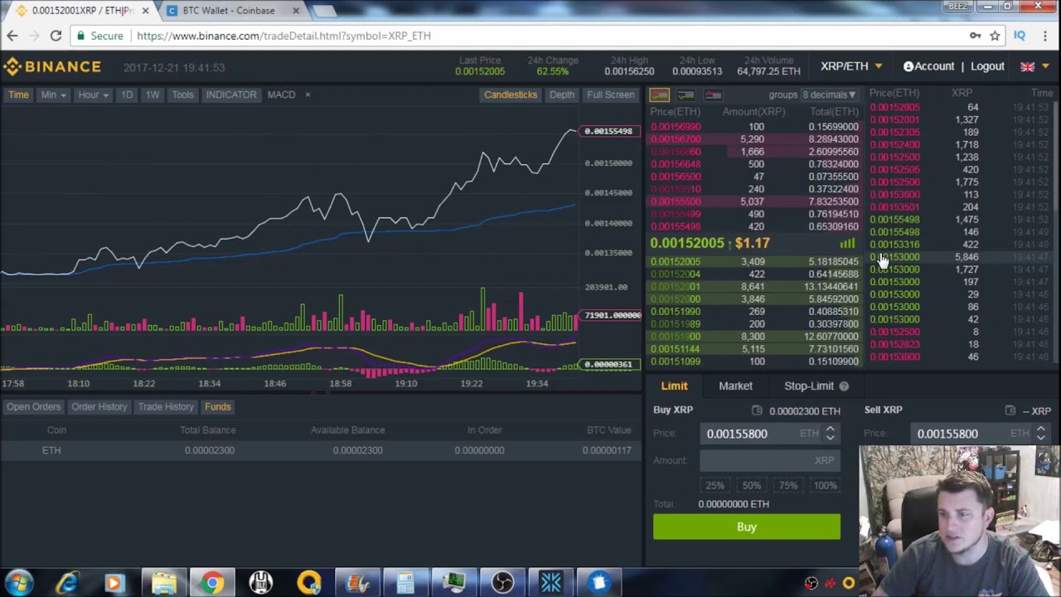Click the green Buy button
This screenshot has height=597, width=1061.
(x=746, y=527)
